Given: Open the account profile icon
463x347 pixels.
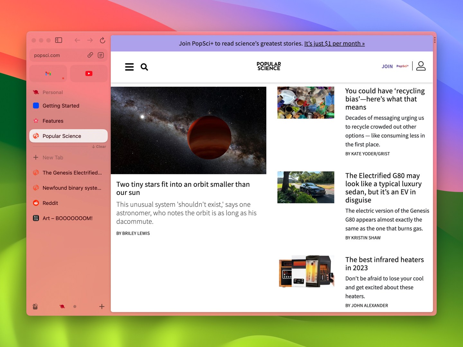Looking at the screenshot, I should [x=421, y=66].
